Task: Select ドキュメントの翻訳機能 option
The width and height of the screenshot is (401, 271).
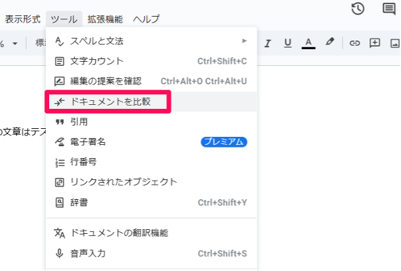Action: (x=151, y=233)
